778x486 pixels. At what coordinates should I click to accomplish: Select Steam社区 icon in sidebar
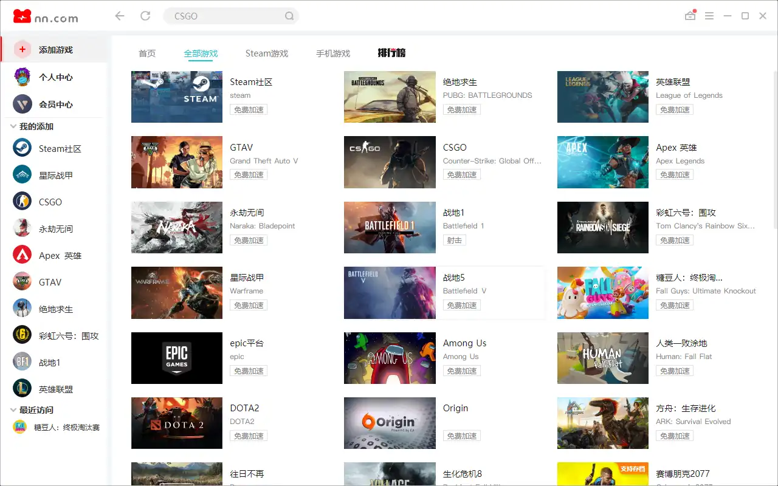click(22, 148)
